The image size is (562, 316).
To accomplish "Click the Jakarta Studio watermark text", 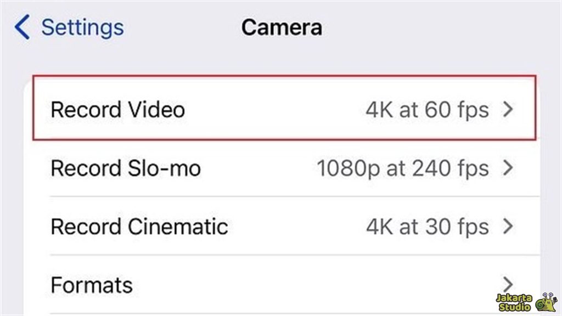I will 514,302.
